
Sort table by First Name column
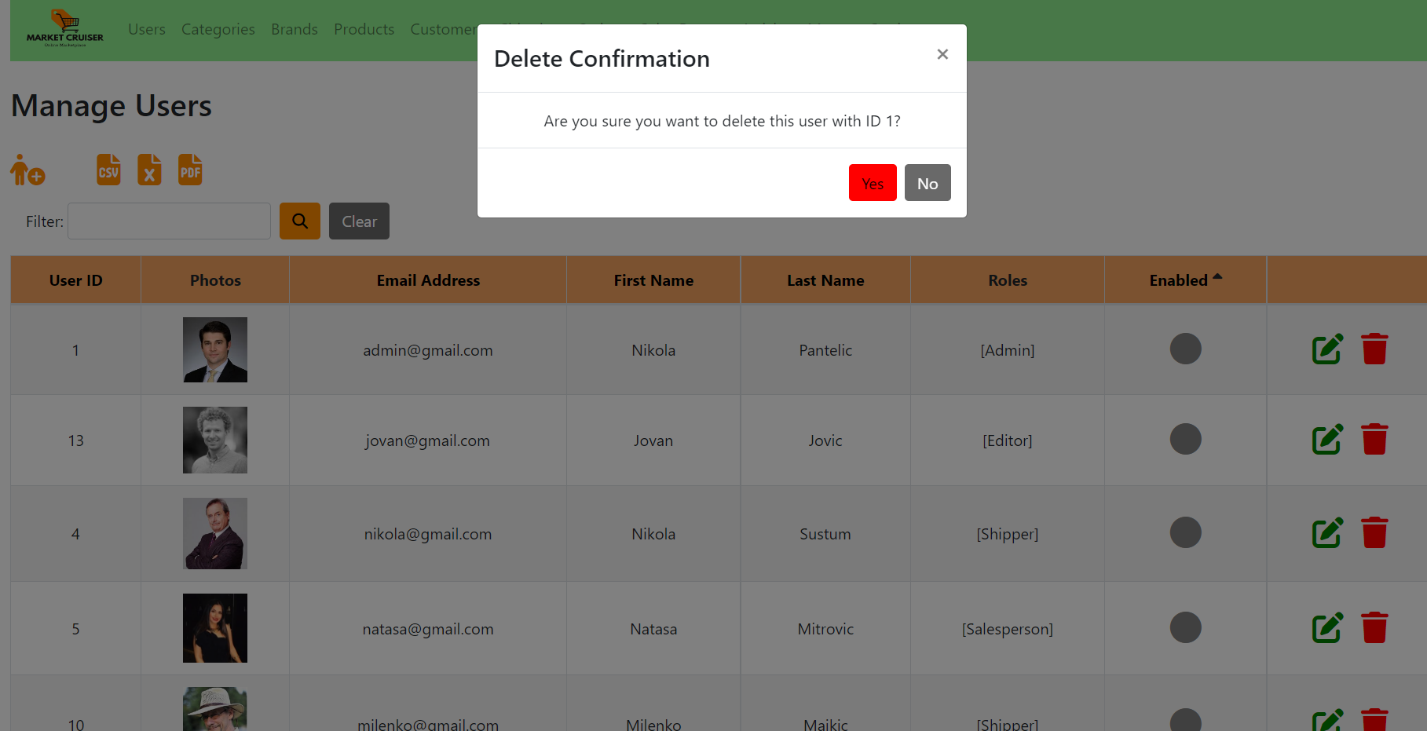click(653, 280)
